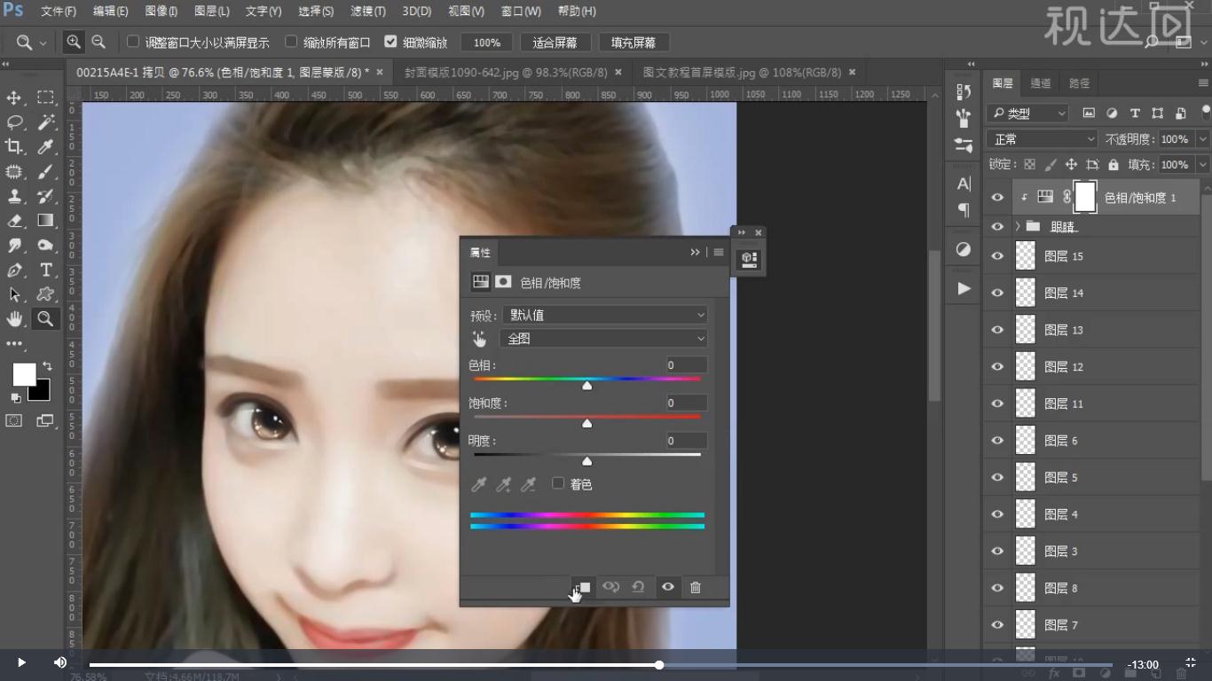Collapse Properties panel double arrows
The image size is (1212, 681).
pyautogui.click(x=696, y=253)
